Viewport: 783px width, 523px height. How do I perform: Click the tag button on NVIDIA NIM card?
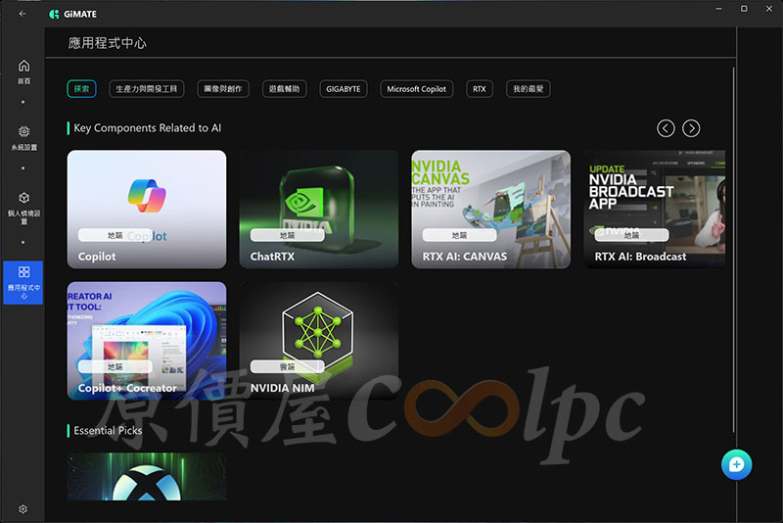coord(287,366)
